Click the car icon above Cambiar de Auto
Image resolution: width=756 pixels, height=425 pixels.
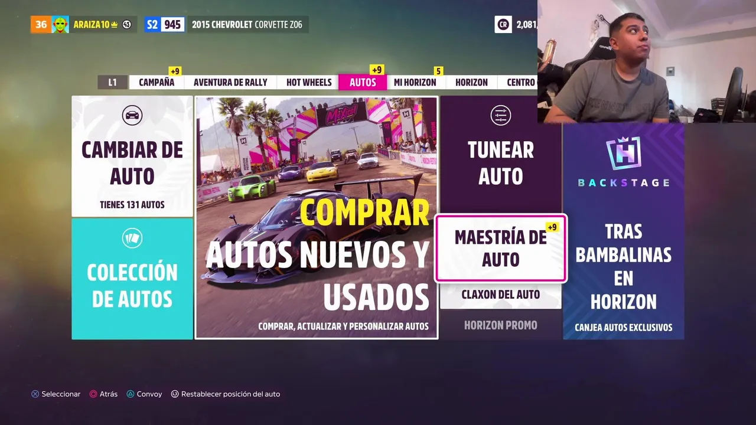[x=132, y=115]
